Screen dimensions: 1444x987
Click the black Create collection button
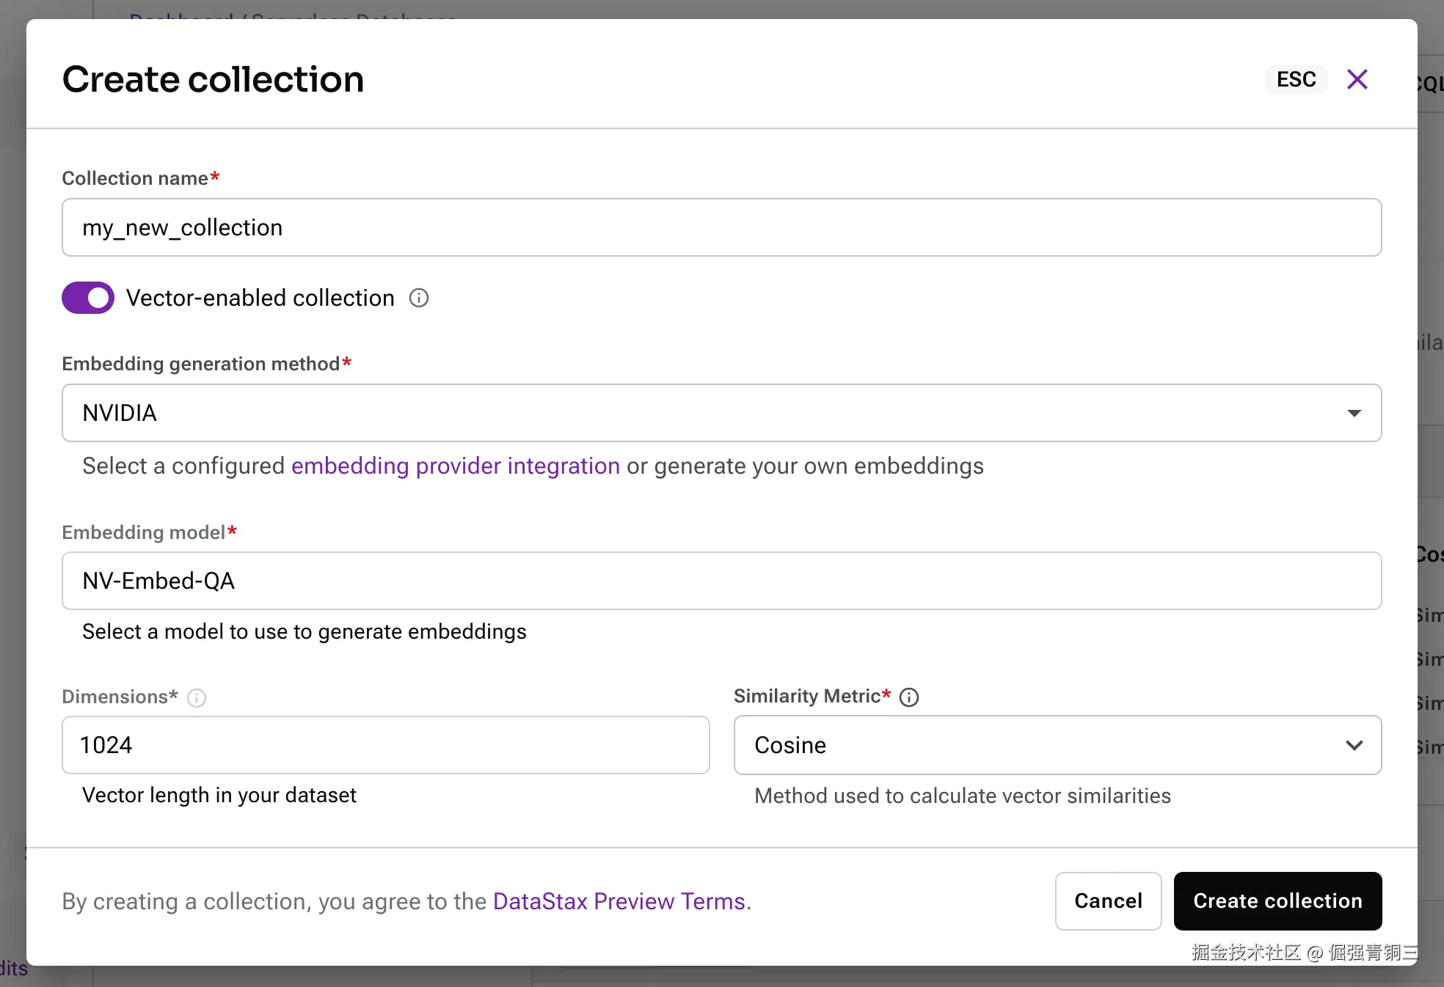[x=1277, y=901]
